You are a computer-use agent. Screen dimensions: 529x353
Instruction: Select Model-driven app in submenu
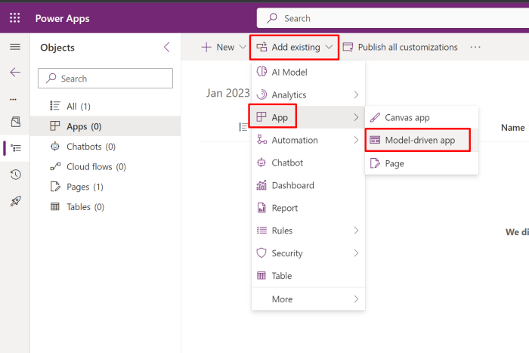pyautogui.click(x=422, y=140)
